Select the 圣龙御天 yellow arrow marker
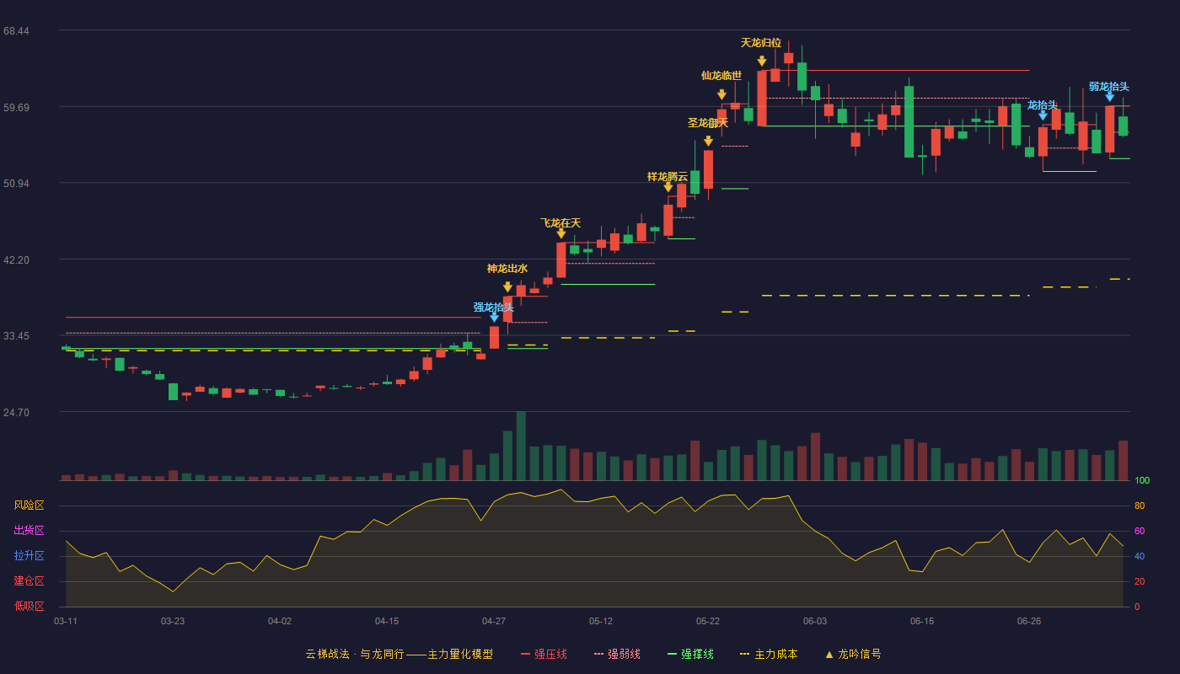 tap(708, 141)
